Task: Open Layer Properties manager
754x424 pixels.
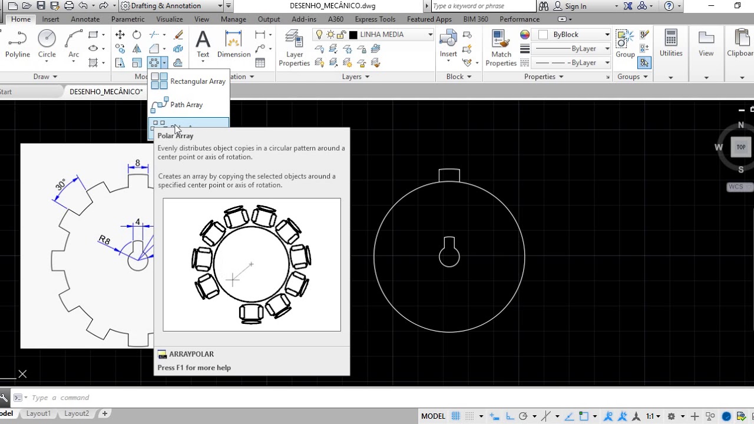Action: pyautogui.click(x=294, y=48)
